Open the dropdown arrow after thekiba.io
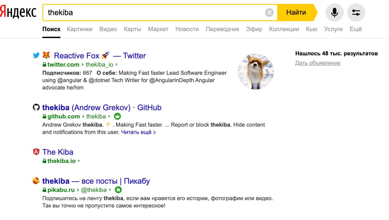The image size is (389, 220). pyautogui.click(x=79, y=161)
